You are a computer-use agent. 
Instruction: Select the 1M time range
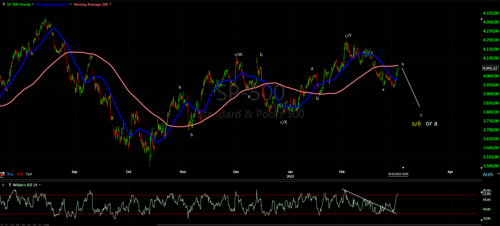[29, 225]
